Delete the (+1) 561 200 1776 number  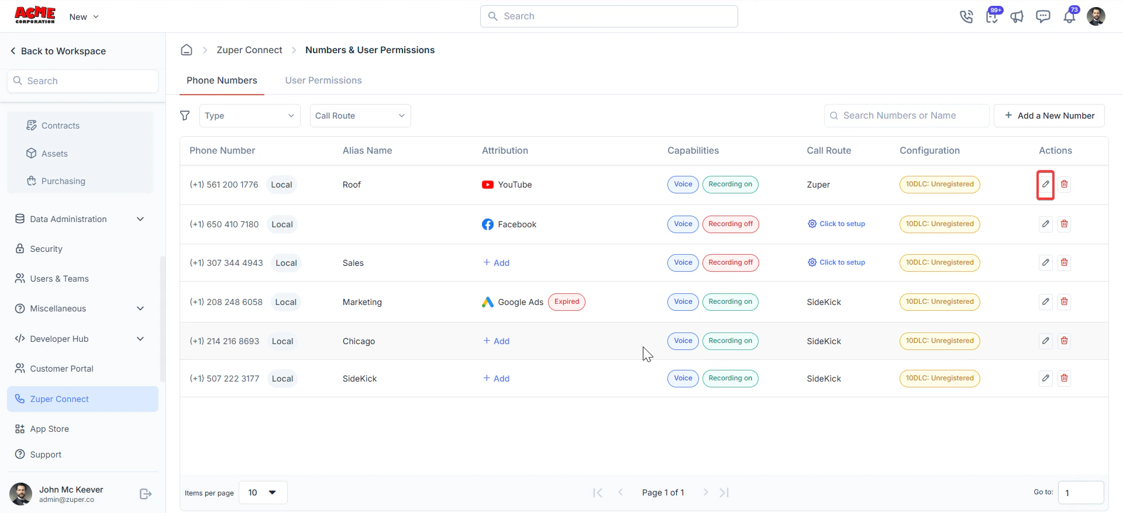[x=1065, y=185]
